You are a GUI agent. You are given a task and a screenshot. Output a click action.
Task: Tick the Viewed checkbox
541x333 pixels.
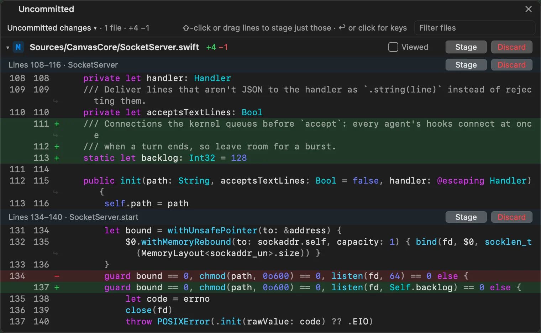pos(393,47)
